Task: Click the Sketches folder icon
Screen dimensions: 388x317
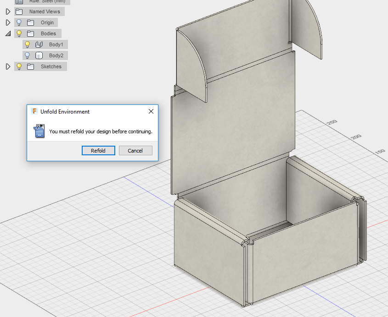Action: [x=30, y=67]
